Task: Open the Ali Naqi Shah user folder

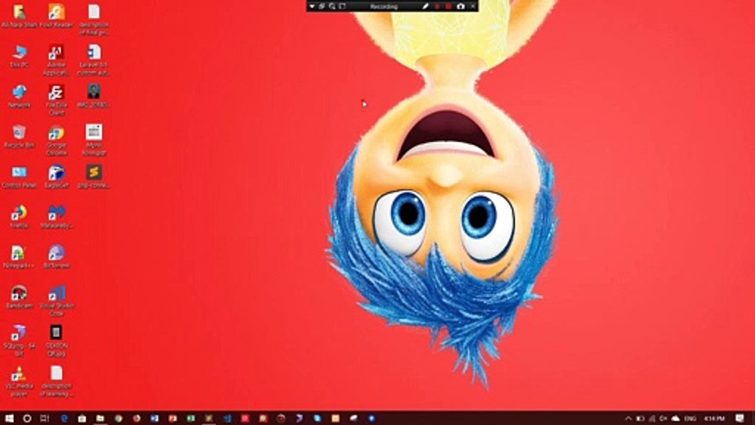Action: coord(19,16)
